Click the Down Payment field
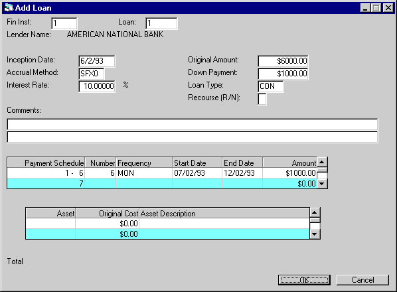This screenshot has width=397, height=292. 283,74
